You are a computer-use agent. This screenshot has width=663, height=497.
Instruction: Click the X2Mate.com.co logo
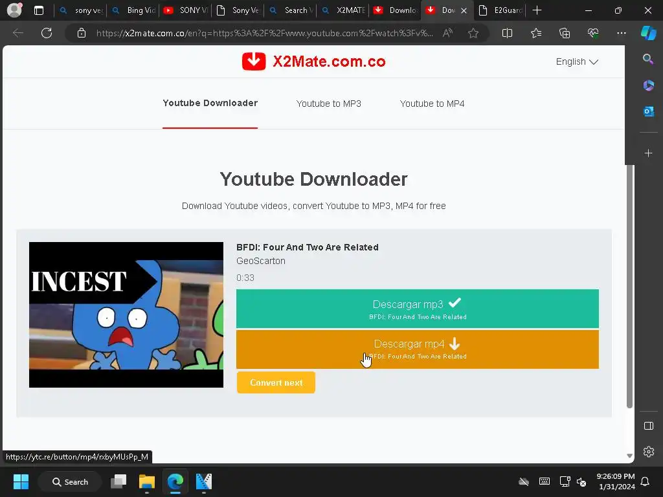tap(314, 61)
